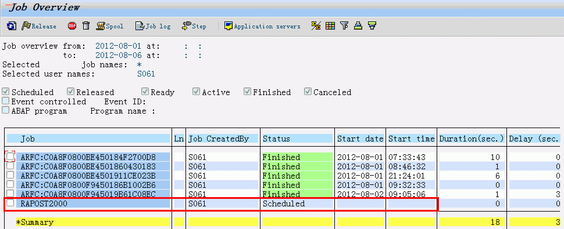Image resolution: width=564 pixels, height=229 pixels.
Task: Click the trash can delete icon
Action: pos(86,26)
